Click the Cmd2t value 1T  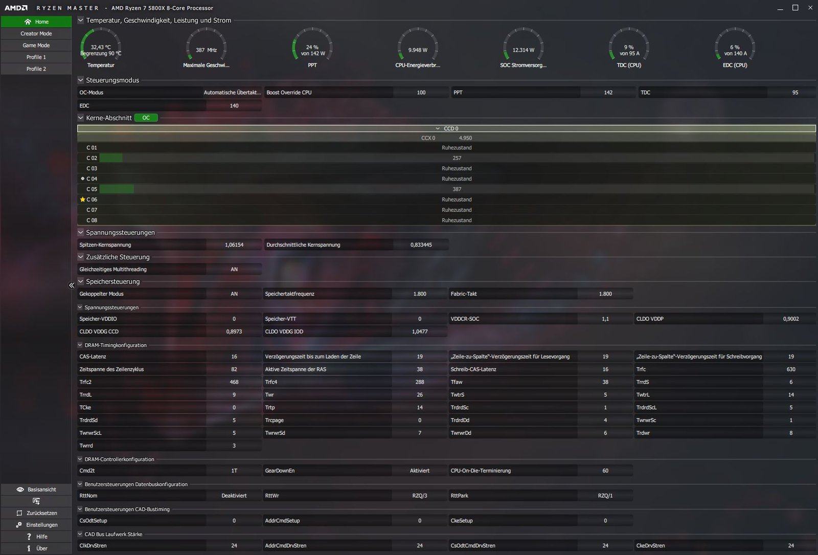(x=234, y=471)
